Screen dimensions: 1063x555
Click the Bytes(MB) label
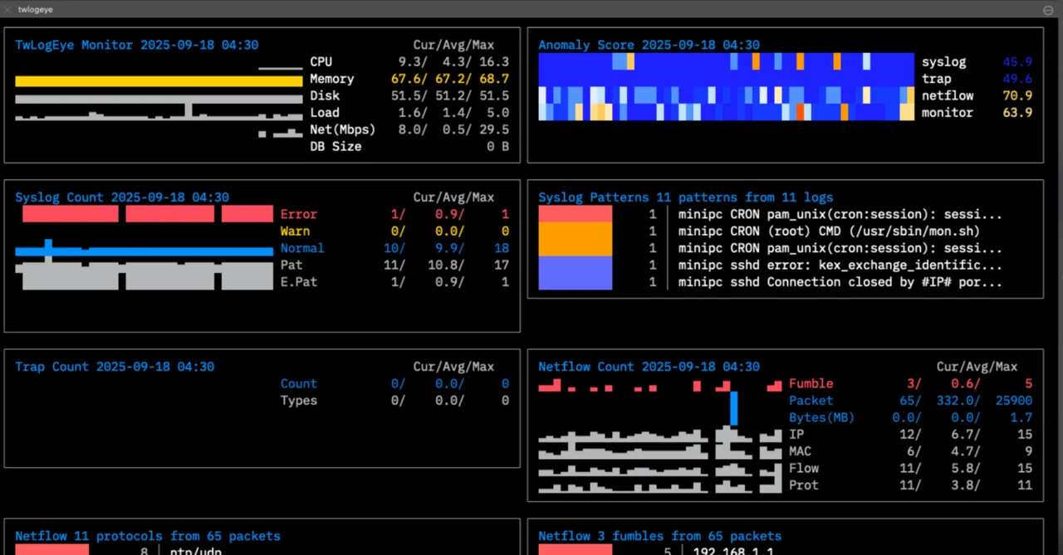[x=821, y=417]
